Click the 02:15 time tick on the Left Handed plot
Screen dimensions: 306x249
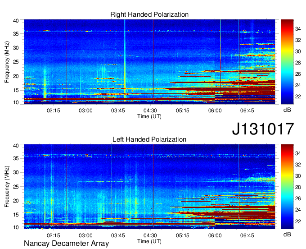coord(53,235)
